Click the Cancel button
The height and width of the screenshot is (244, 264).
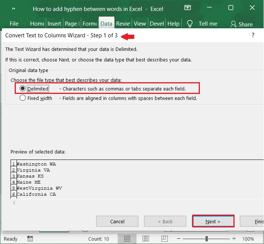pos(117,221)
